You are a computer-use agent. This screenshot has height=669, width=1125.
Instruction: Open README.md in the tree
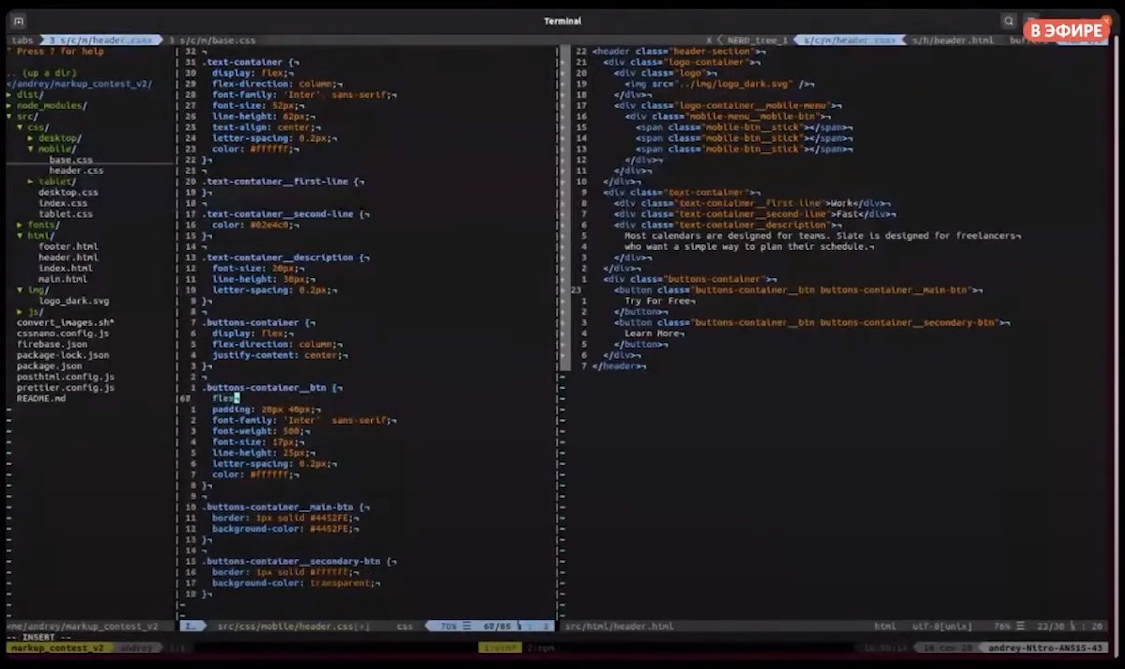(41, 398)
